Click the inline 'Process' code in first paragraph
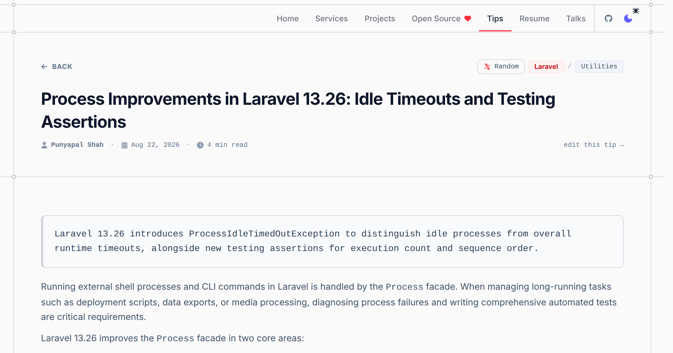 [x=404, y=287]
